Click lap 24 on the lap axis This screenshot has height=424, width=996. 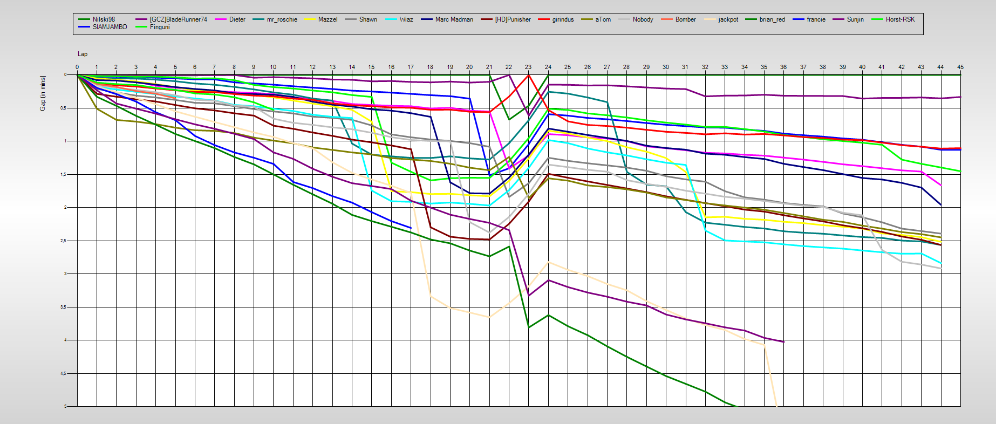(x=548, y=67)
